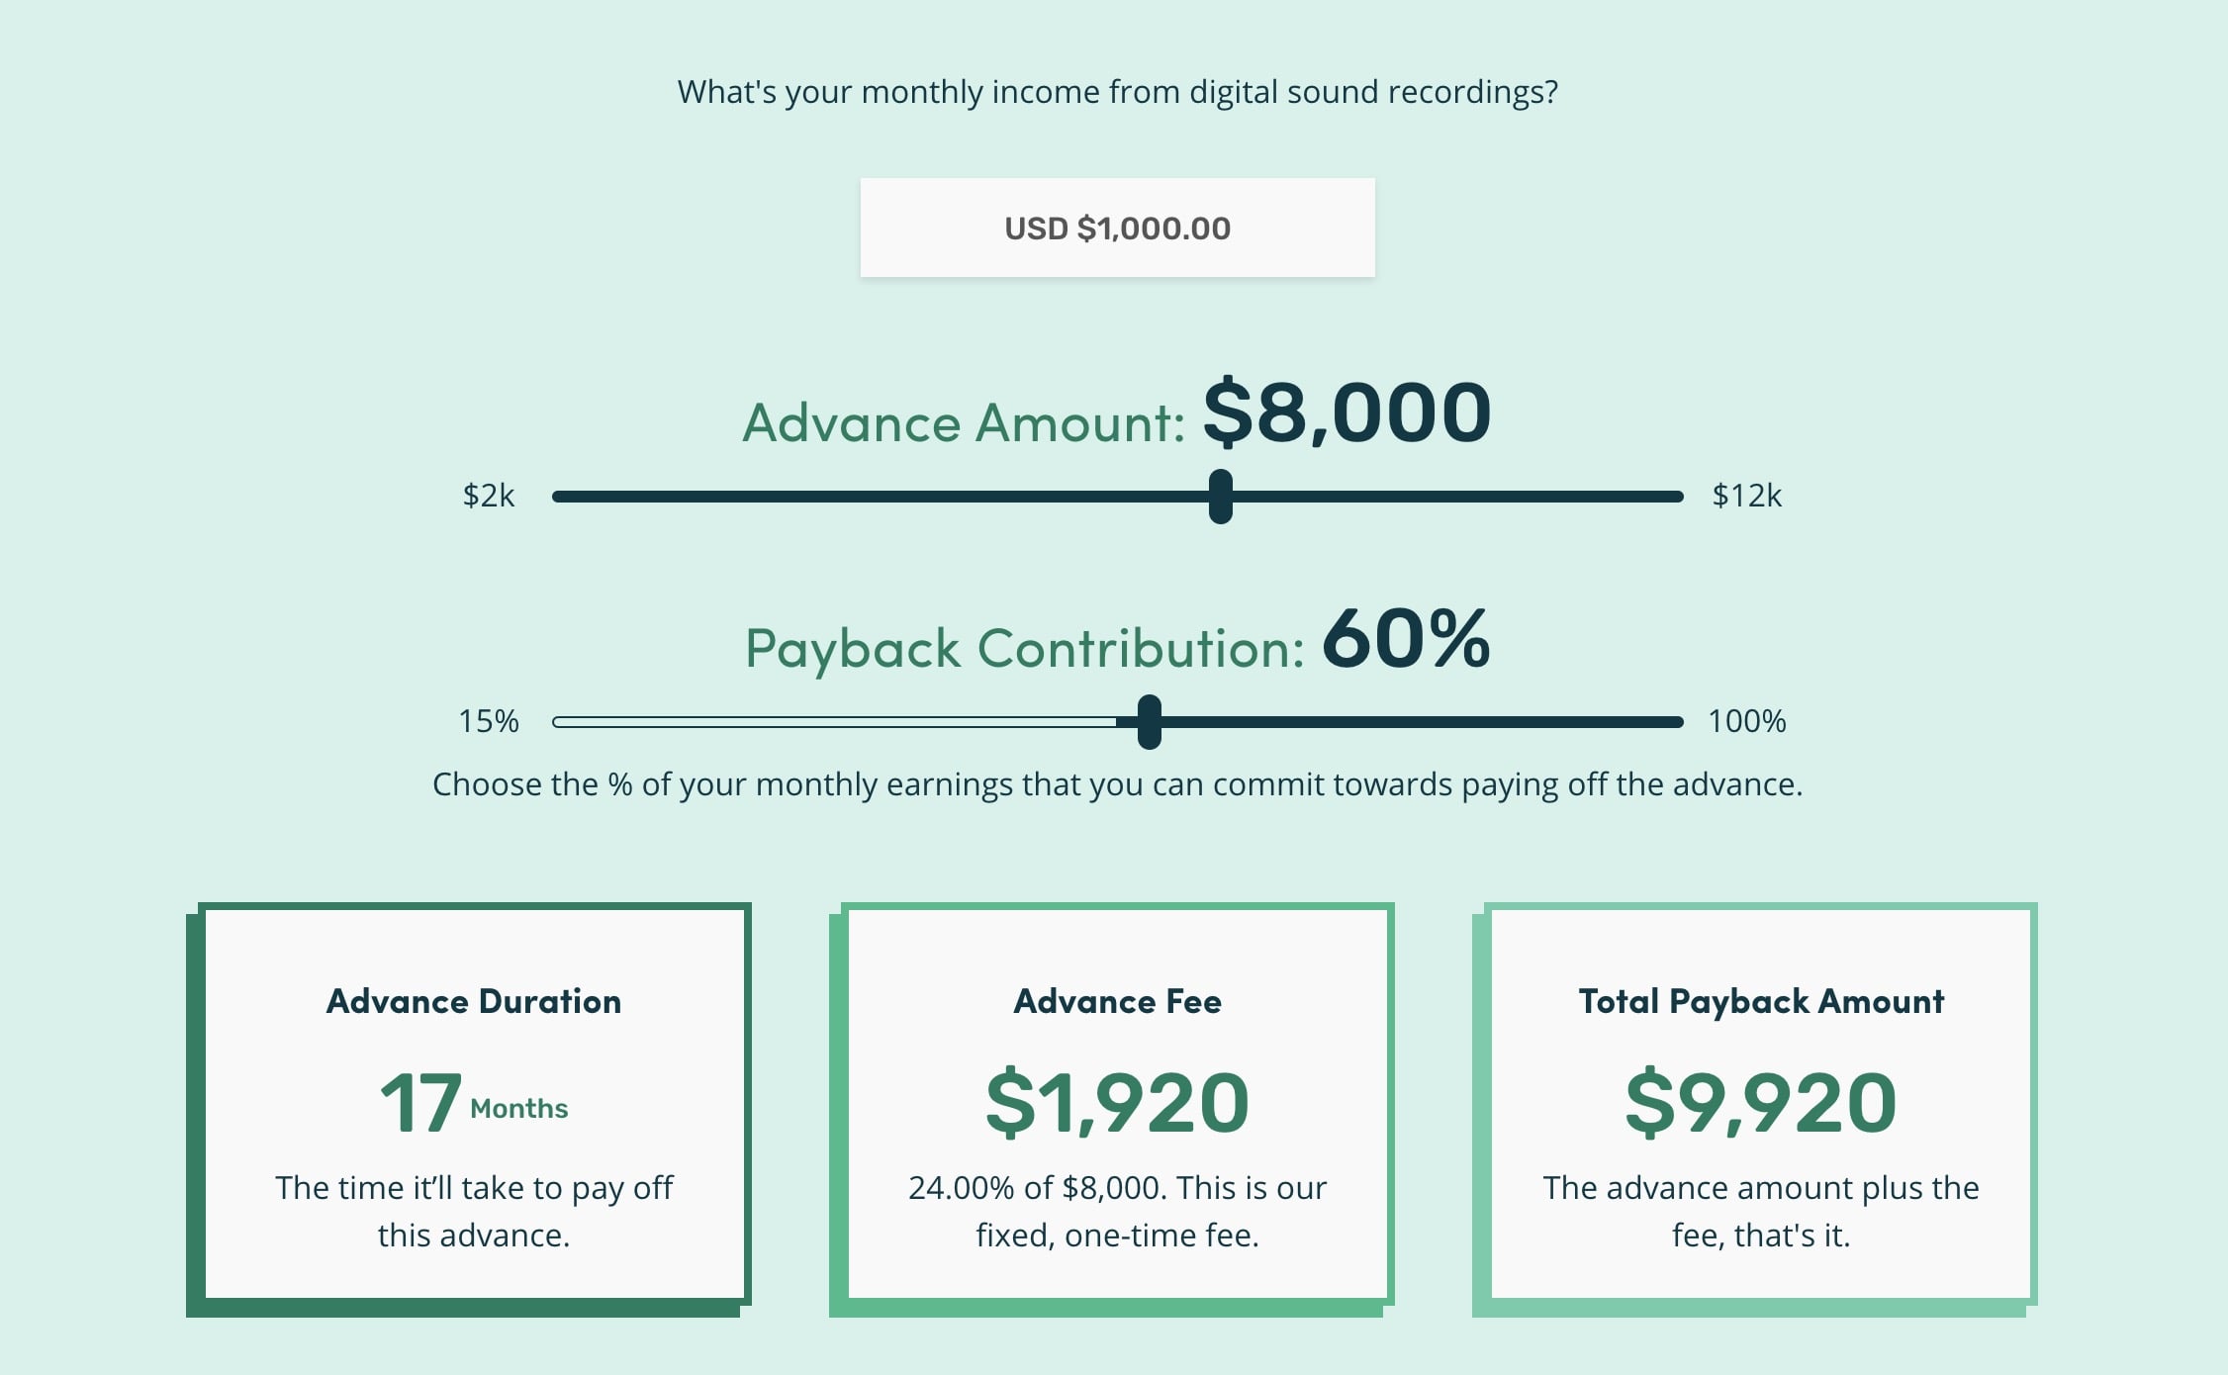The image size is (2228, 1375).
Task: Click the Payback Contribution slider handle
Action: coord(1149,722)
